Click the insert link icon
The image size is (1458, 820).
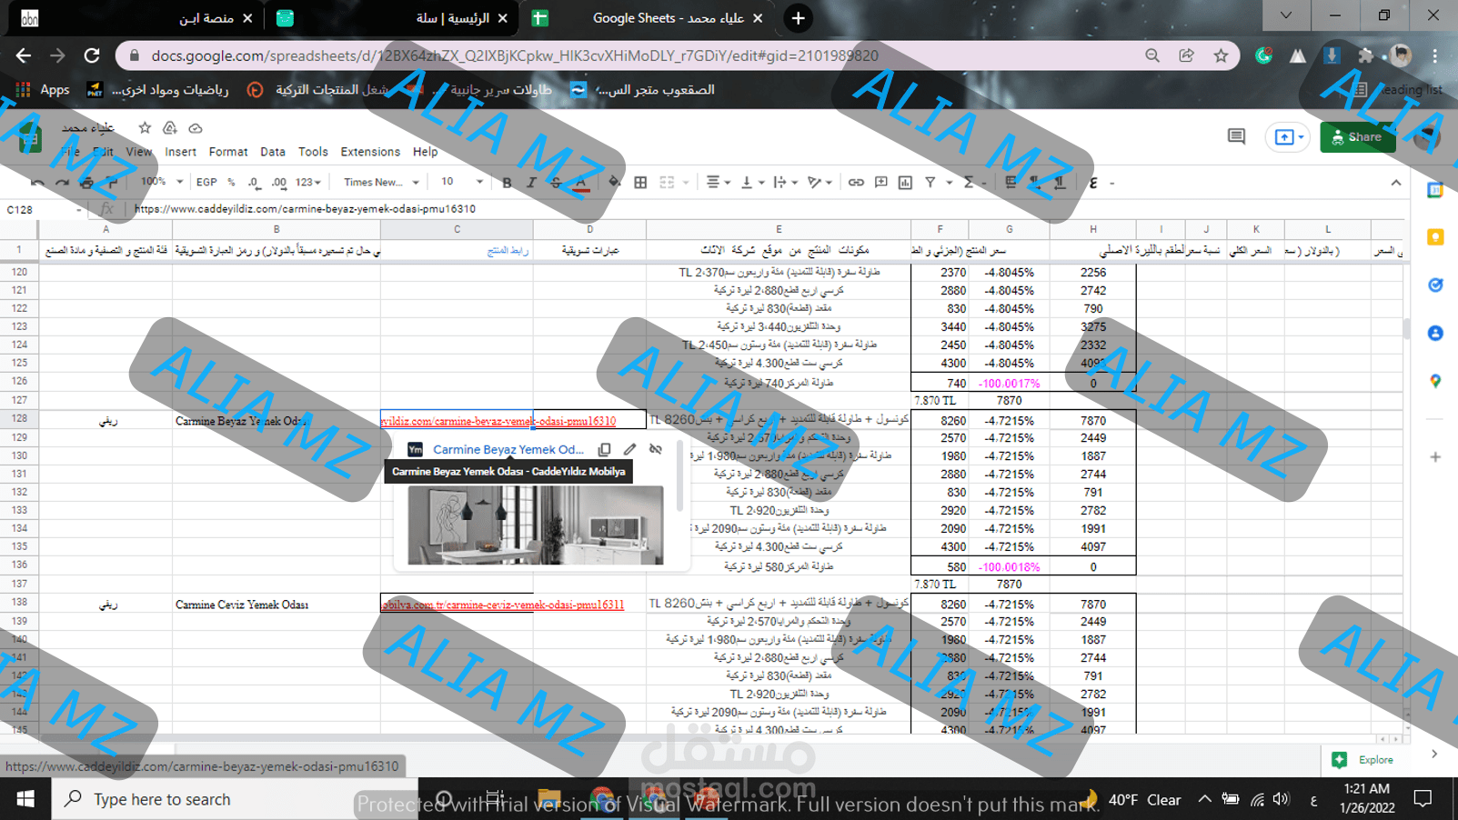pyautogui.click(x=856, y=183)
